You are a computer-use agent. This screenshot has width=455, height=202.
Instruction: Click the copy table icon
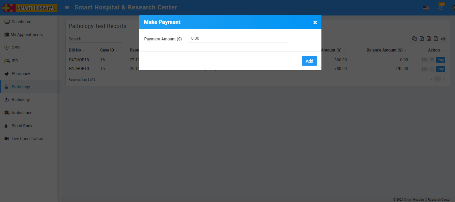click(414, 39)
